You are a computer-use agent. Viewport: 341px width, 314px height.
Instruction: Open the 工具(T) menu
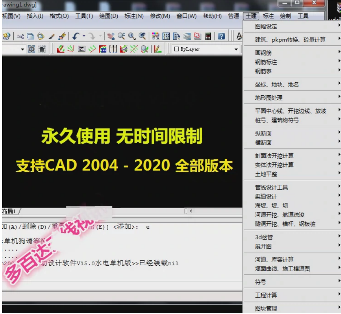pos(84,16)
